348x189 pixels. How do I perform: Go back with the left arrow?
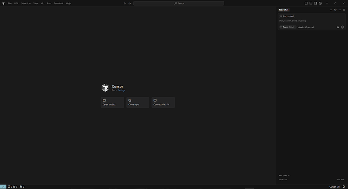tap(125, 3)
